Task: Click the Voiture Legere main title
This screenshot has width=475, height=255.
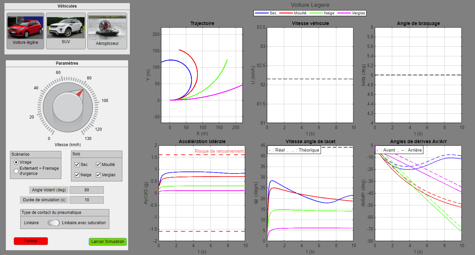Action: 310,5
